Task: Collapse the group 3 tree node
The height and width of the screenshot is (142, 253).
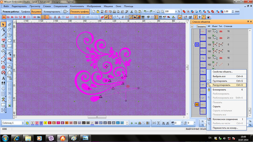Action: coord(193,45)
